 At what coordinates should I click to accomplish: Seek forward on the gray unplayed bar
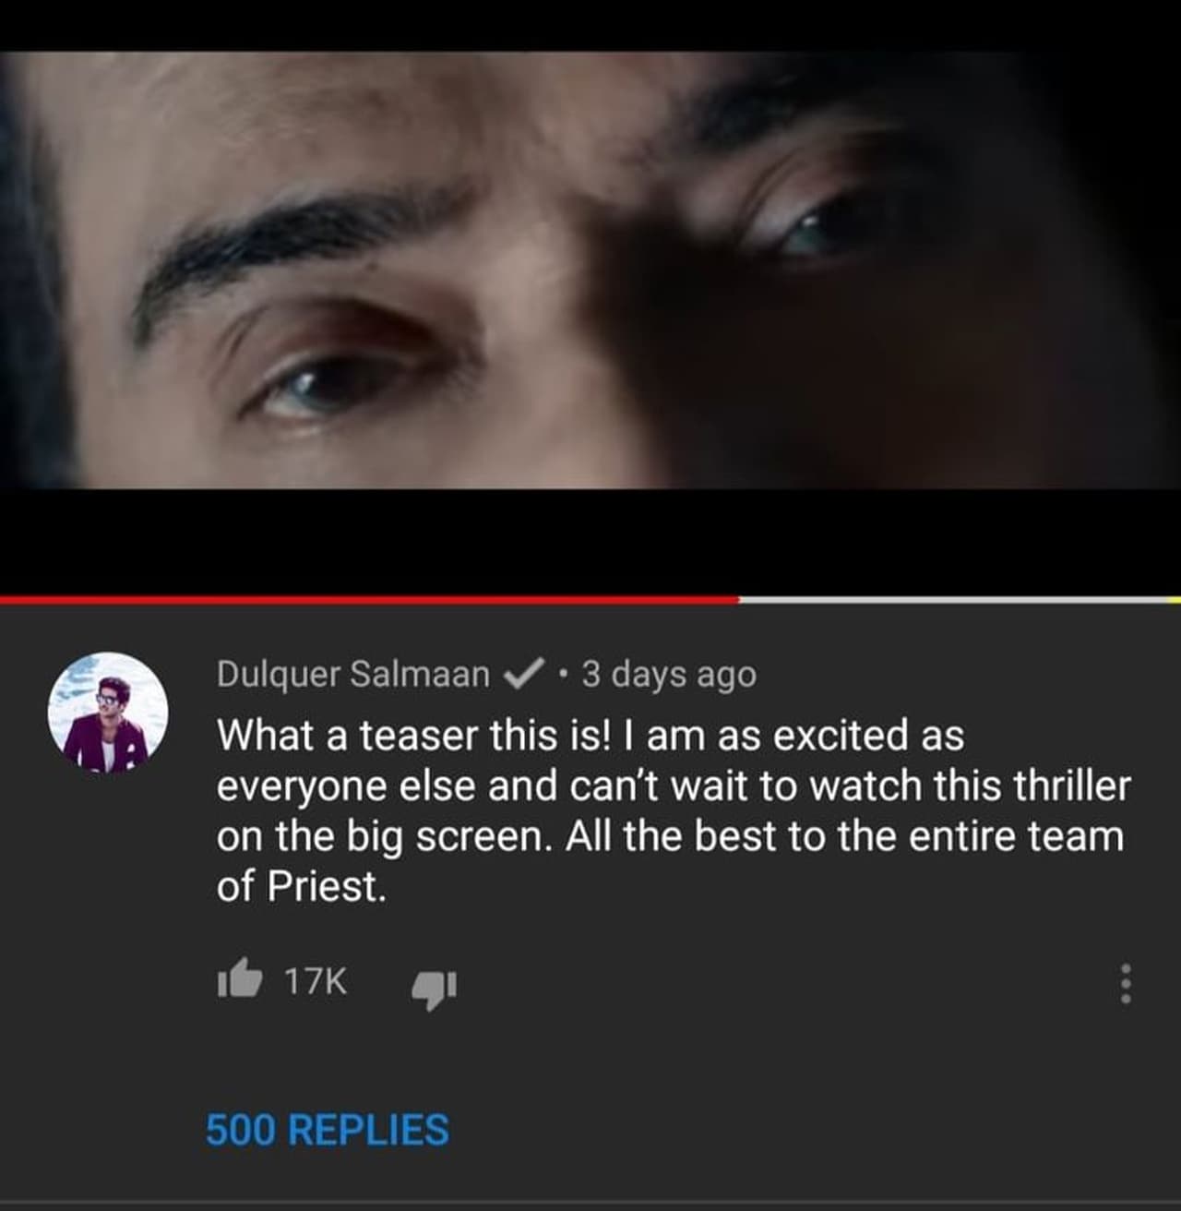pos(950,600)
